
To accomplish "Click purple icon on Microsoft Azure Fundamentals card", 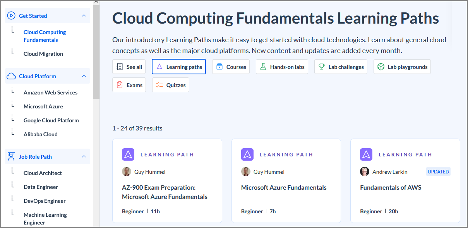I will [x=247, y=154].
